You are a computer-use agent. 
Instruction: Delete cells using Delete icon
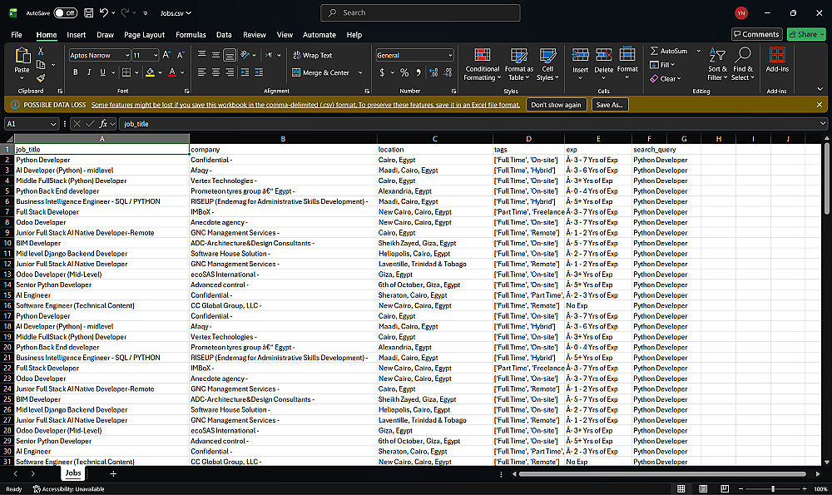pyautogui.click(x=603, y=55)
